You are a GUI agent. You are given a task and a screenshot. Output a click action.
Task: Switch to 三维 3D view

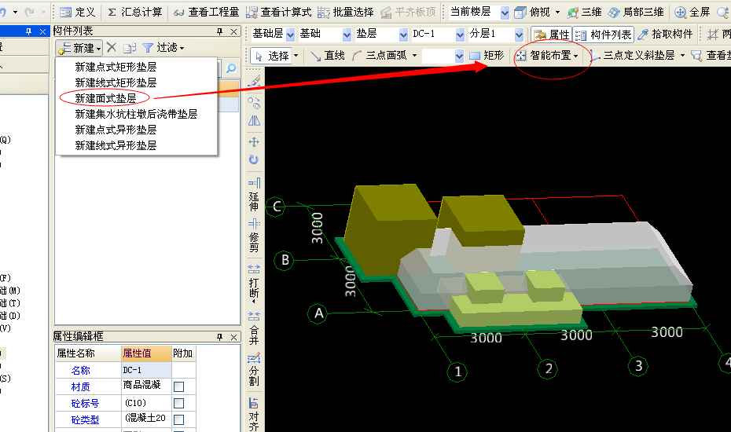(x=585, y=12)
